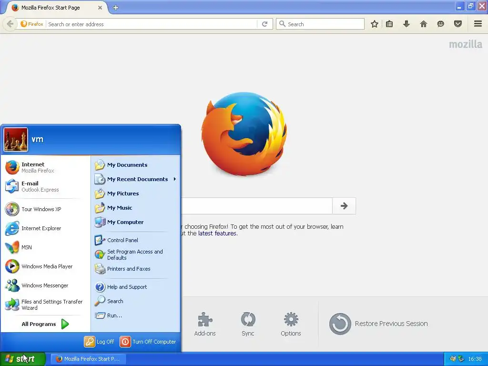The image size is (488, 366).
Task: Select the Mozilla Firefox Start Page tab
Action: click(56, 8)
